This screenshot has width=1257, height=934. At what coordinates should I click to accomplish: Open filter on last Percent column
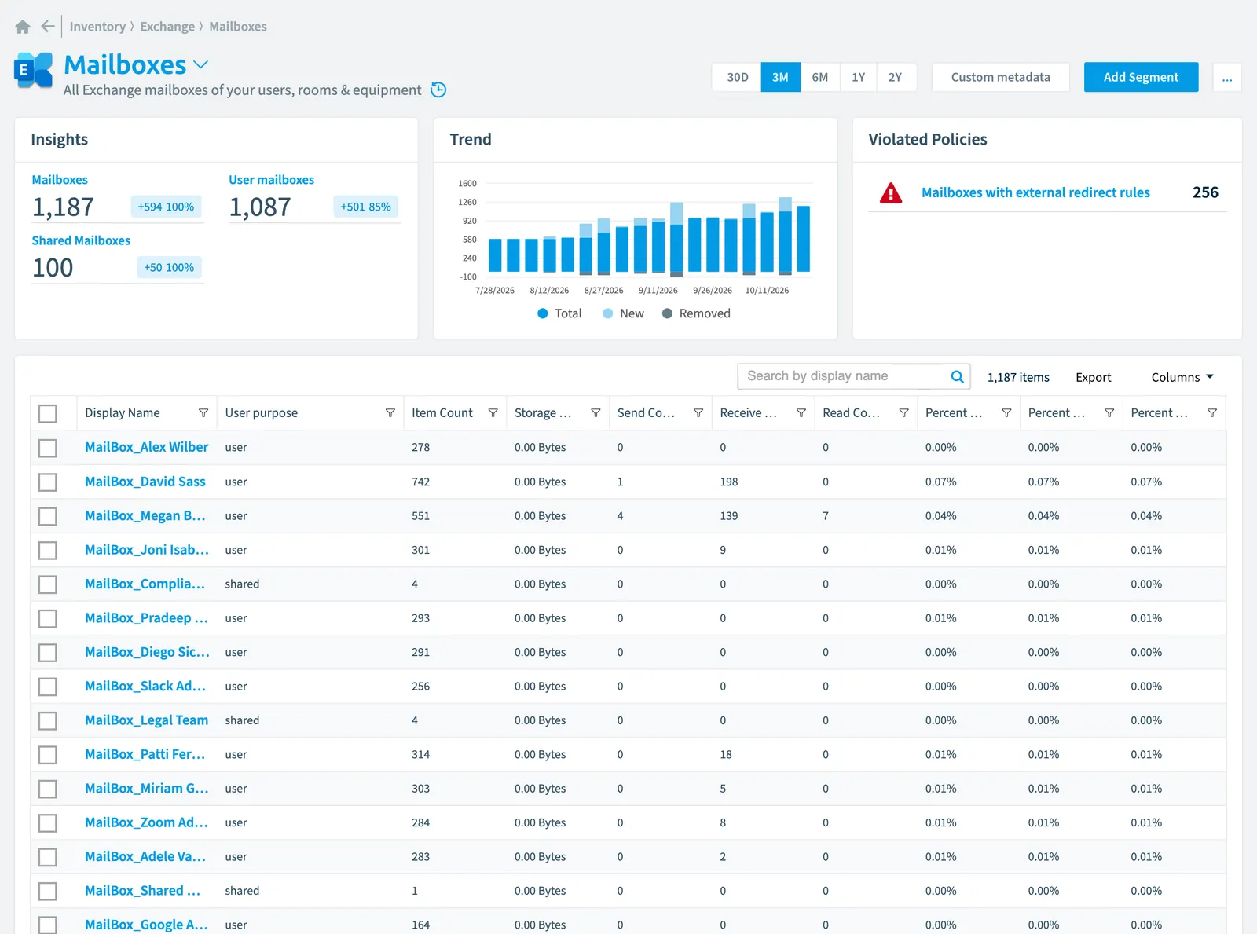pyautogui.click(x=1212, y=413)
